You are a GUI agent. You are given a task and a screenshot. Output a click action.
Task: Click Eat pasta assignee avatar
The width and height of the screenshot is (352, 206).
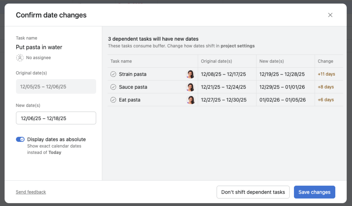[190, 100]
